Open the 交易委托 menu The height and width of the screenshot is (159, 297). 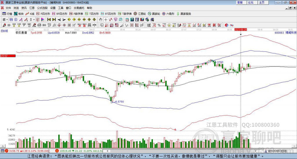tap(79, 8)
